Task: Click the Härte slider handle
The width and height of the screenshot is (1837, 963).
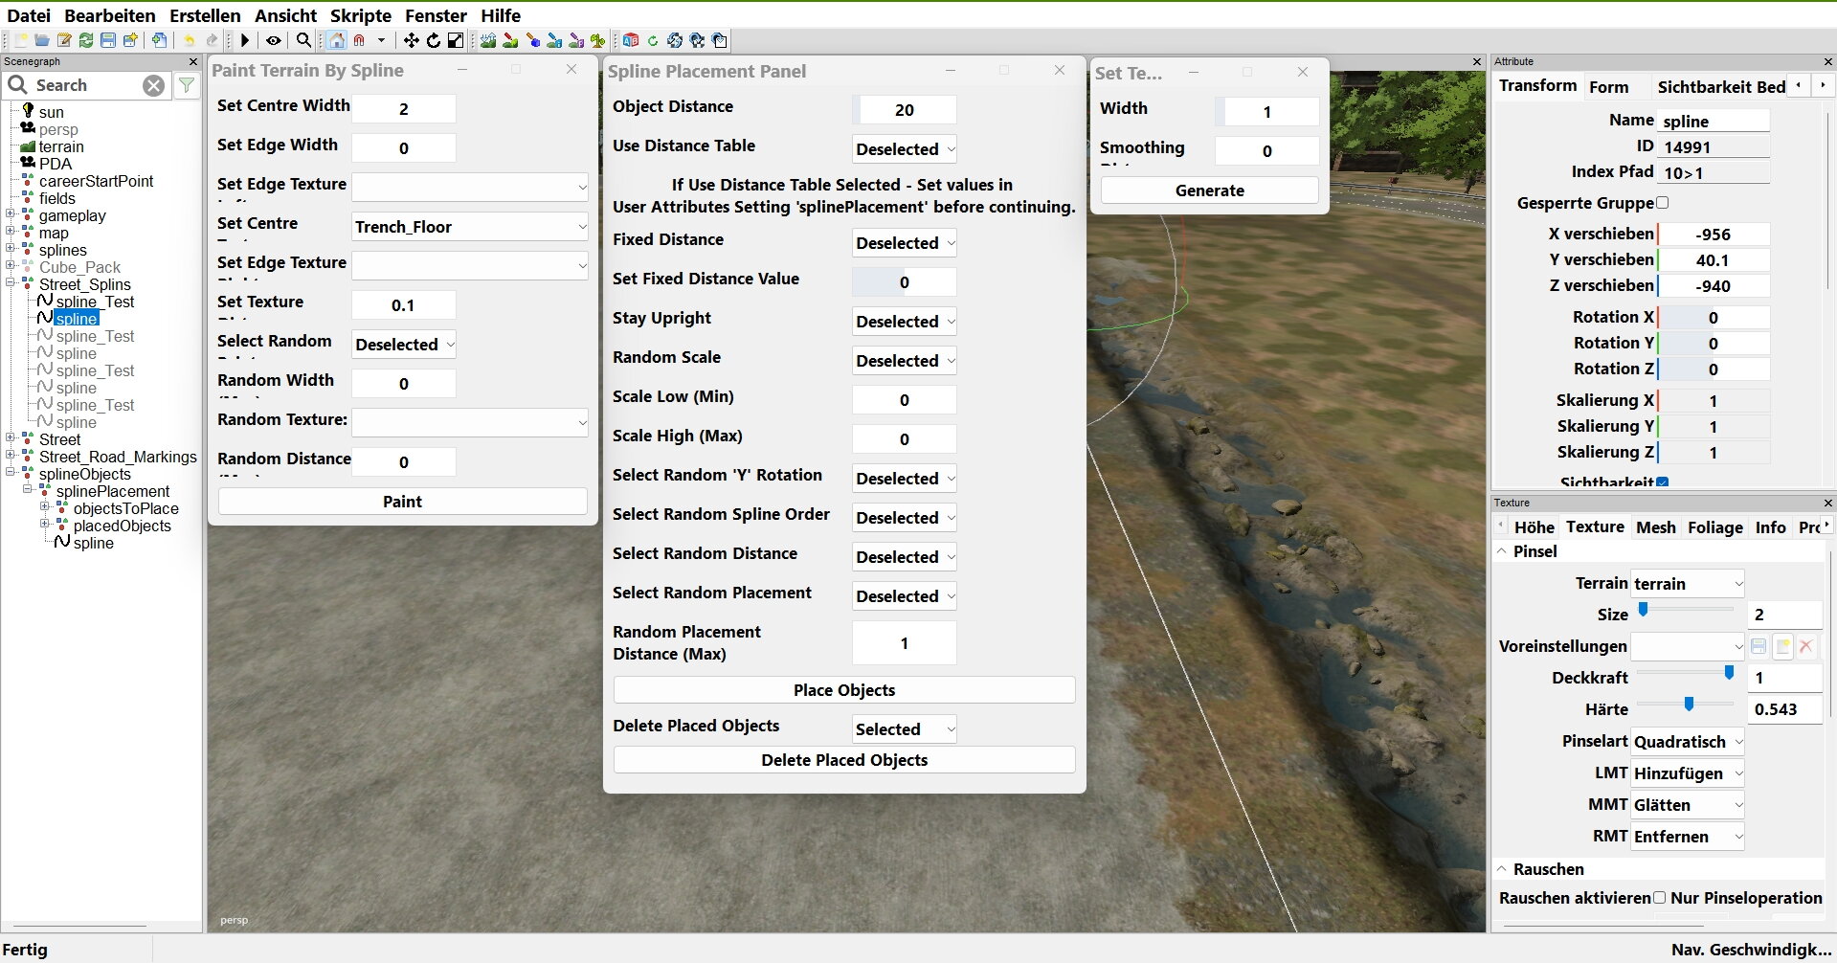Action: 1689,705
